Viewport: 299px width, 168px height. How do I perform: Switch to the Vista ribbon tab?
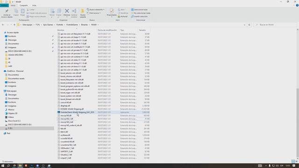point(34,5)
